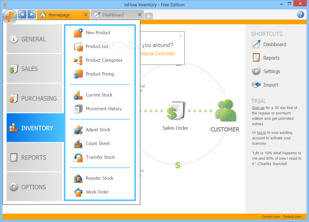Click the Product List icon
Image resolution: width=309 pixels, height=222 pixels.
tap(78, 47)
